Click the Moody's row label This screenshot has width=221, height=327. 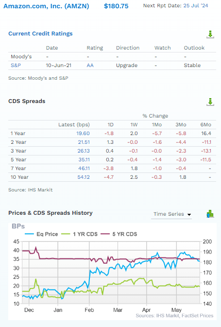click(x=21, y=56)
